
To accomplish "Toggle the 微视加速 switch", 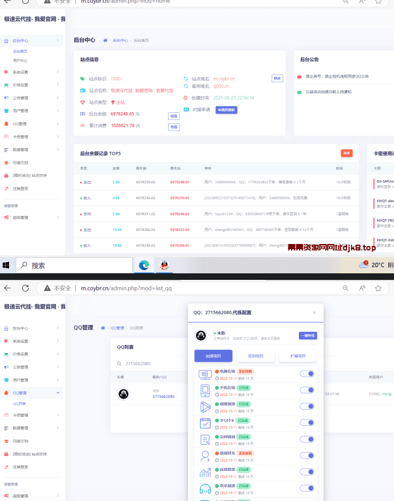I will (x=307, y=406).
